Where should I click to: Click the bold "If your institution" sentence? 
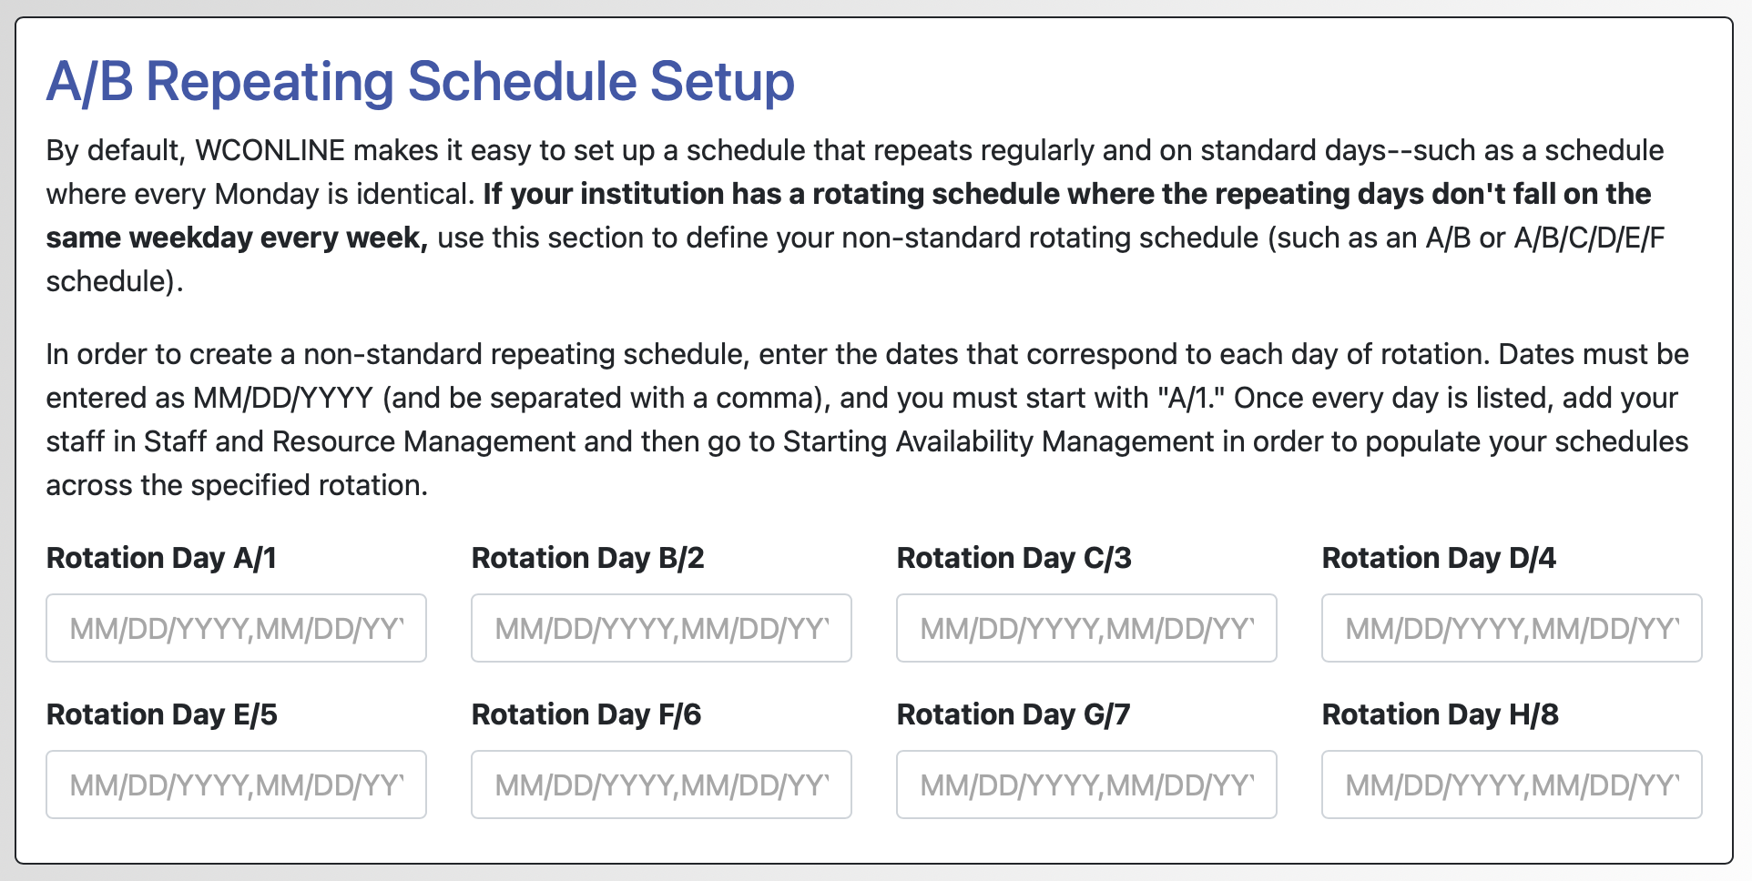point(1065,195)
